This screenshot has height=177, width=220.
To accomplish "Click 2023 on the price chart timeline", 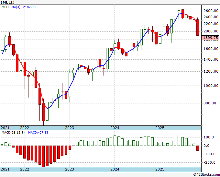I will pyautogui.click(x=70, y=128).
